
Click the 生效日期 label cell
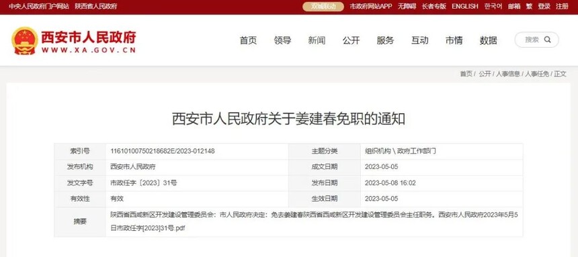pyautogui.click(x=325, y=199)
